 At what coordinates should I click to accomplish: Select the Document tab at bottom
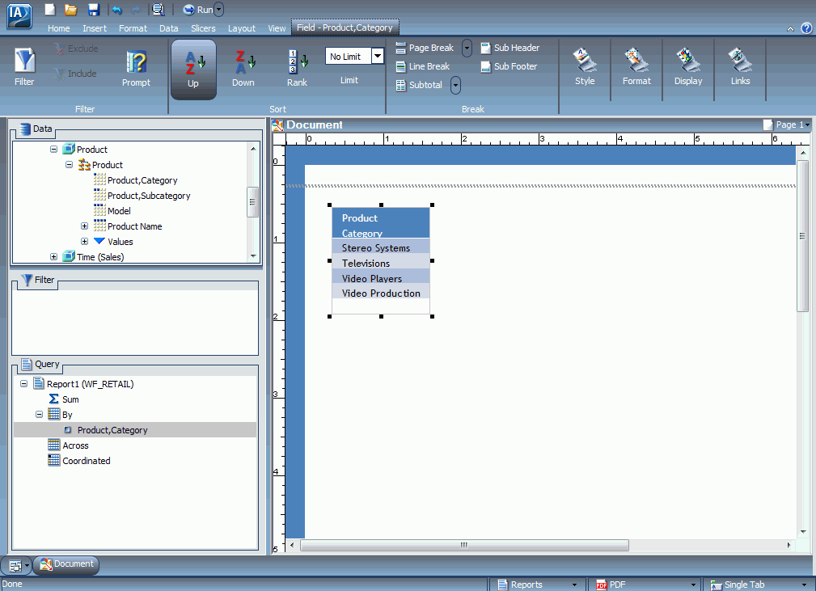point(66,564)
